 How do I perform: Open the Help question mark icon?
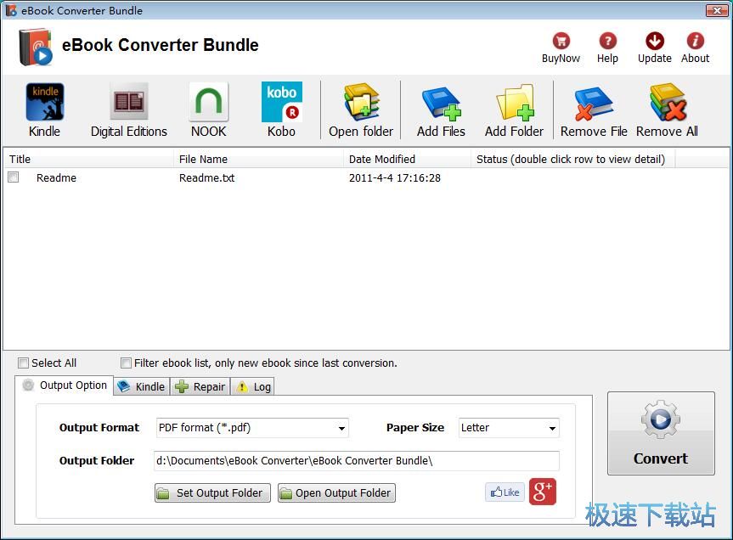click(x=607, y=41)
